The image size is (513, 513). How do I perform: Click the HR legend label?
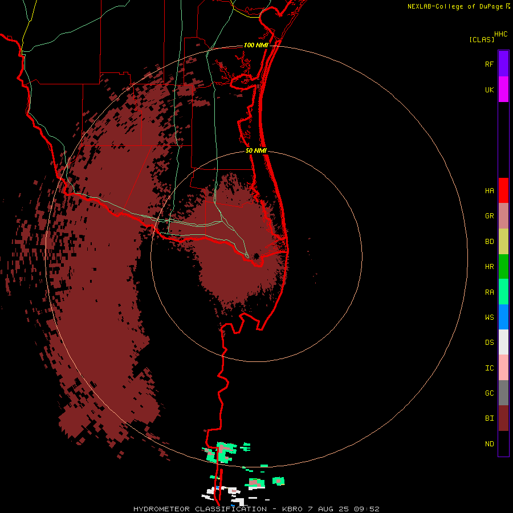[489, 267]
